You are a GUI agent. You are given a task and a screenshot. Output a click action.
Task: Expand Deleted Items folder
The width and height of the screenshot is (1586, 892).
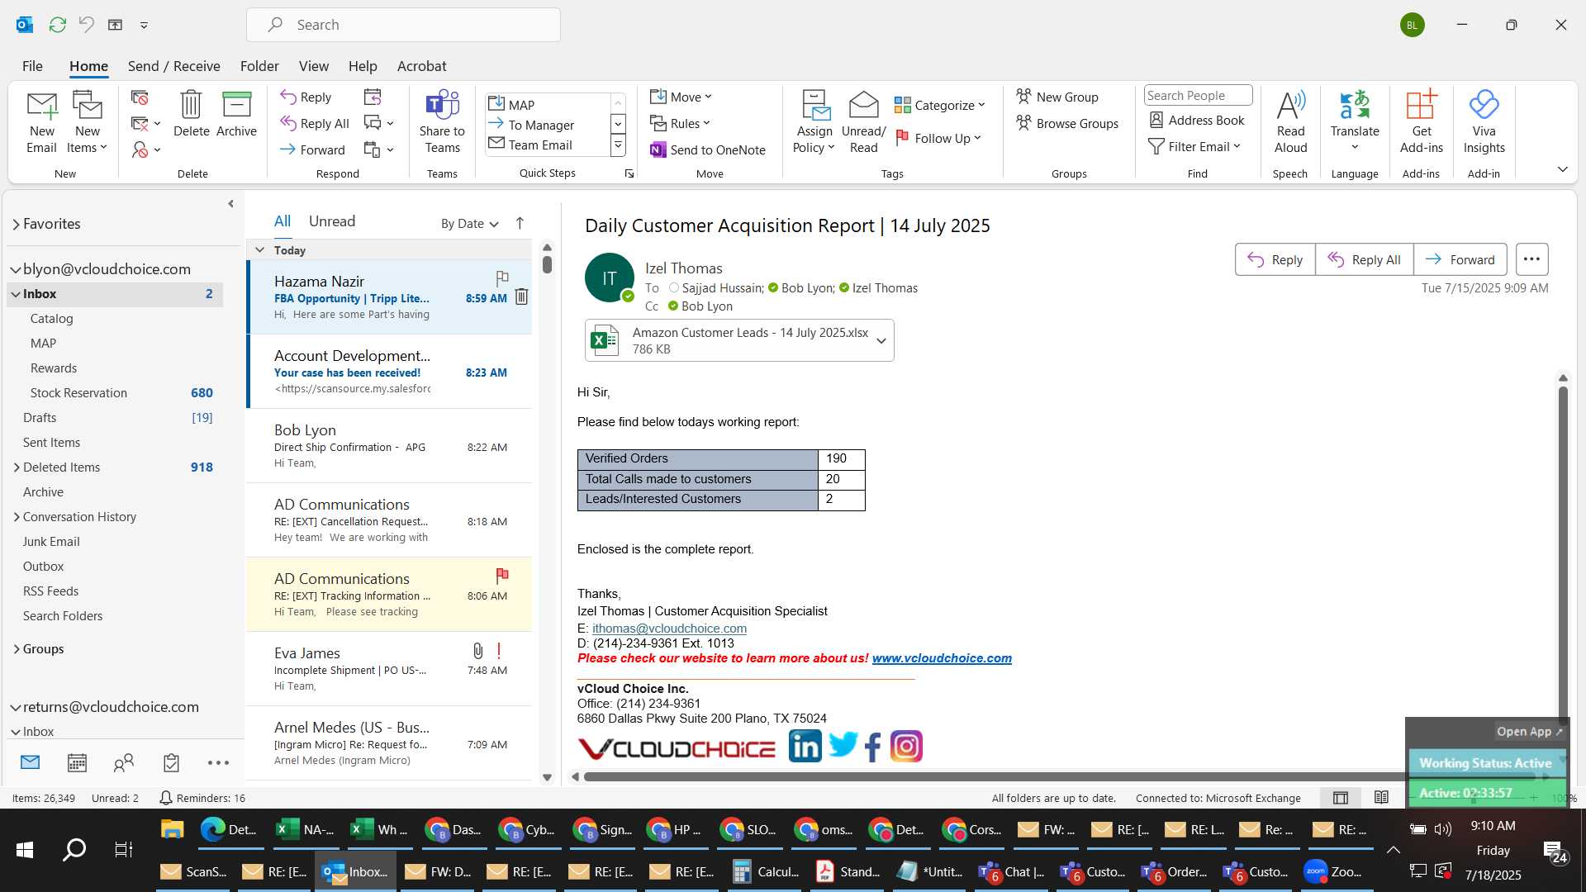click(x=16, y=467)
